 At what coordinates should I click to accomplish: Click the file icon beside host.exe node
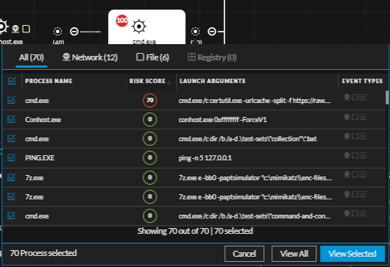[26, 29]
